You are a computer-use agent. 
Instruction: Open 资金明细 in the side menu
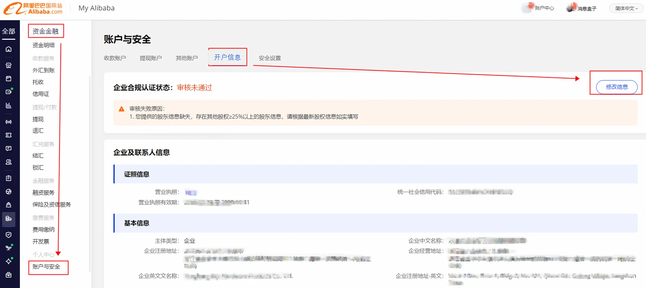pos(44,45)
